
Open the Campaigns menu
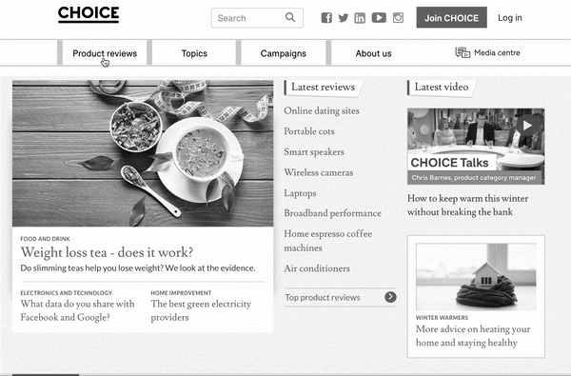(283, 53)
